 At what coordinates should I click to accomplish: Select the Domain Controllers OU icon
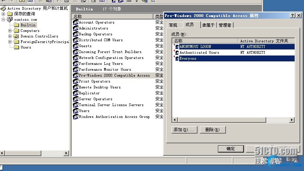(x=16, y=36)
